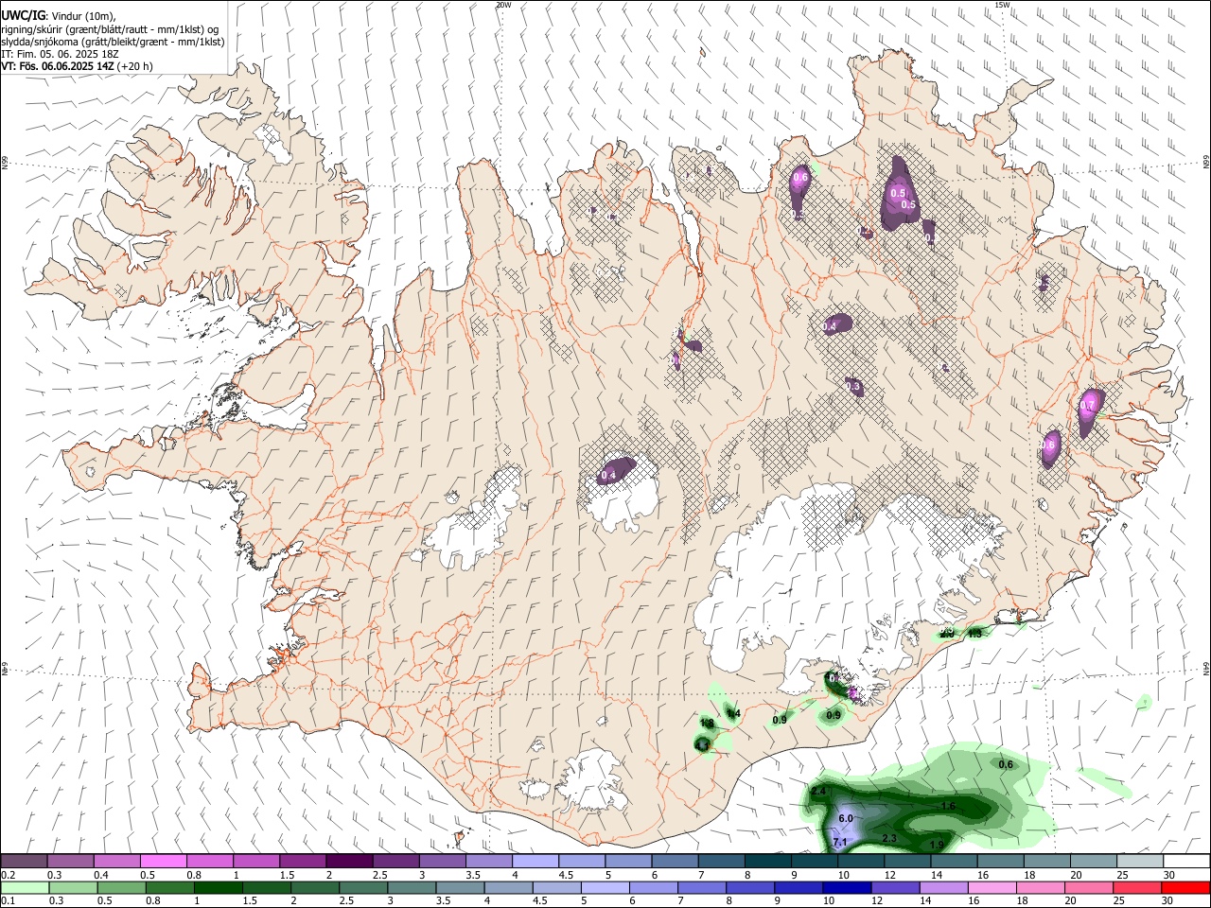Click the lavender swatch above upper row '4'
1211x908 pixels.
click(x=535, y=862)
